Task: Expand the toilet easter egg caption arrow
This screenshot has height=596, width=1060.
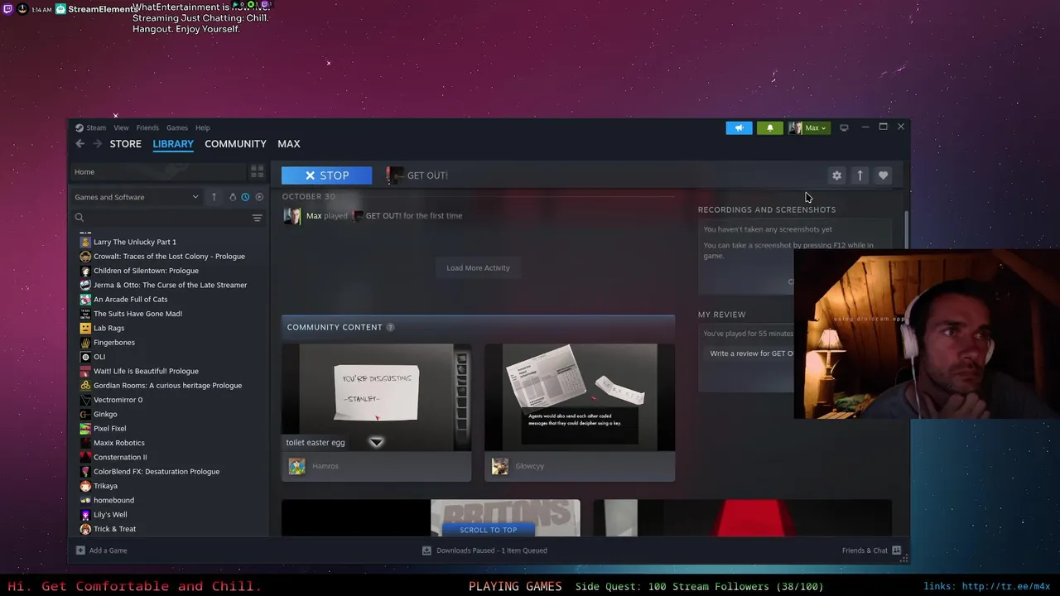Action: [376, 442]
